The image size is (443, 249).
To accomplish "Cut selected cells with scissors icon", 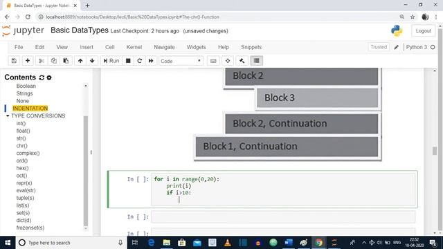I will coord(42,61).
